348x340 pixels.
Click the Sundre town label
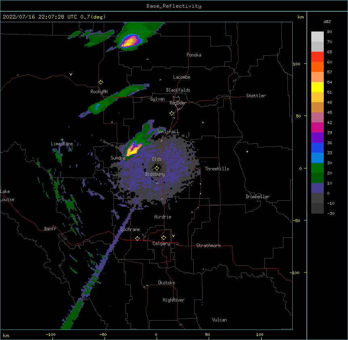pyautogui.click(x=118, y=158)
